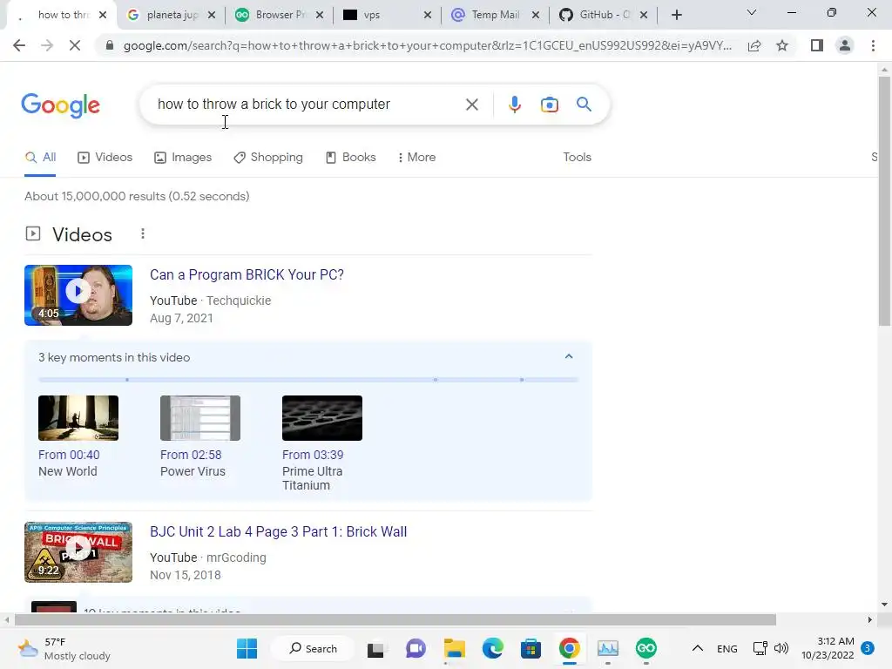Open search Tools options
The image size is (892, 669).
(x=577, y=158)
